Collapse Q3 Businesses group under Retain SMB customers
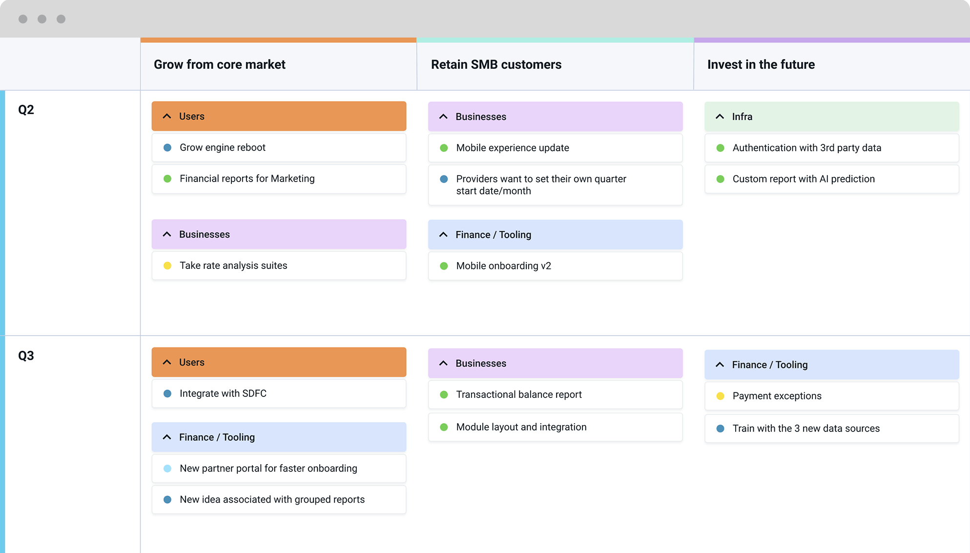Image resolution: width=970 pixels, height=553 pixels. click(x=443, y=363)
